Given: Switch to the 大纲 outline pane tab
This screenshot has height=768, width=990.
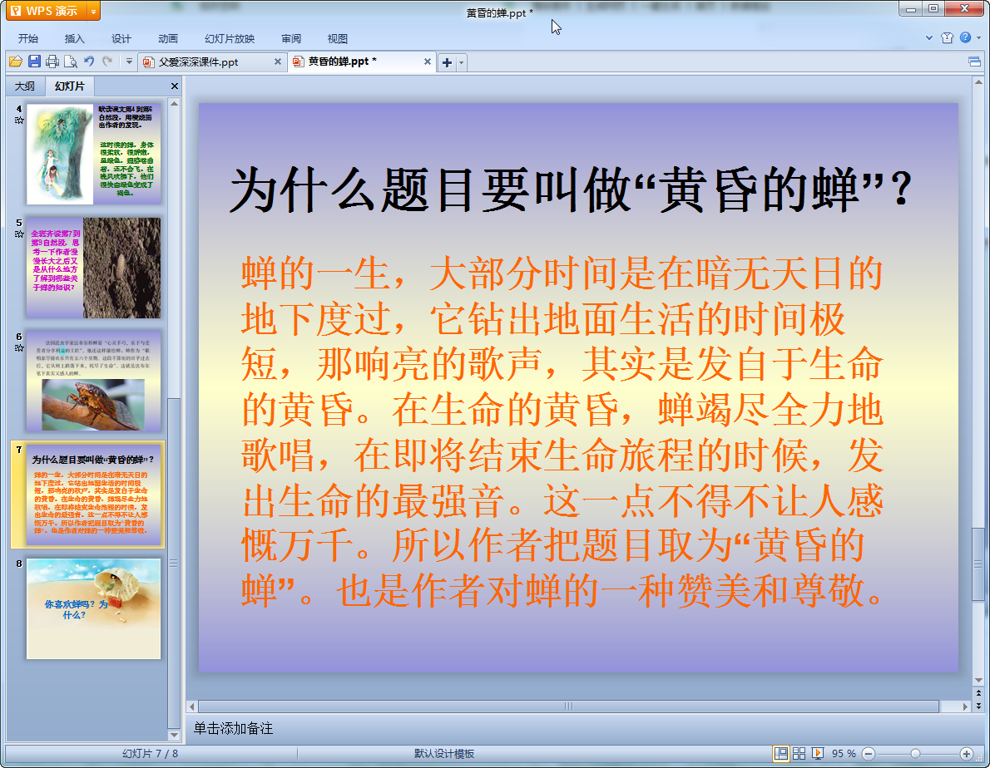Looking at the screenshot, I should click(x=25, y=86).
